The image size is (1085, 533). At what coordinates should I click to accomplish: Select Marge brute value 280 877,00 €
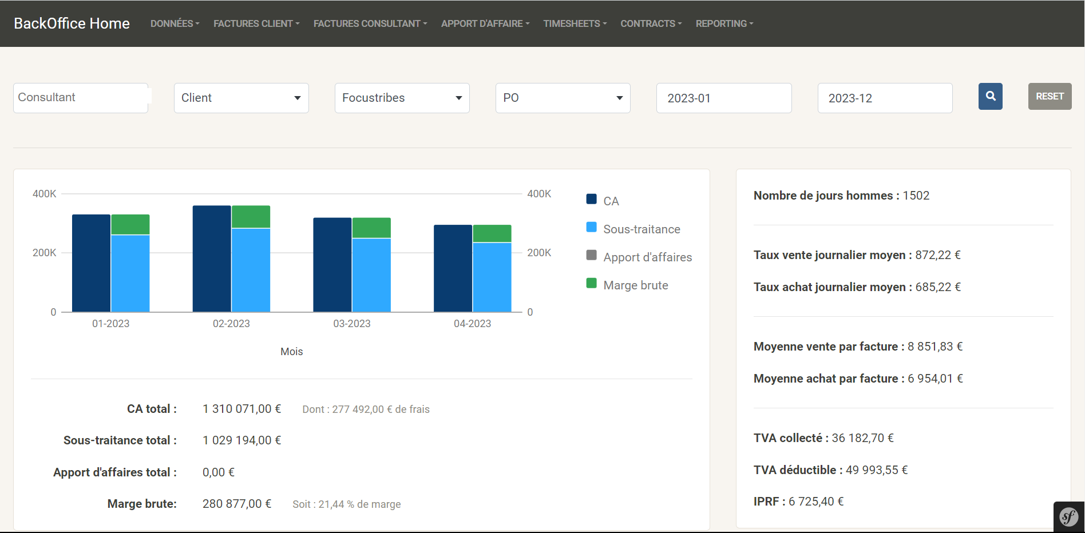(236, 504)
